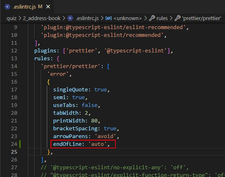Select 'prettier/prettier' breadcrumb item
The image size is (225, 177).
(202, 18)
